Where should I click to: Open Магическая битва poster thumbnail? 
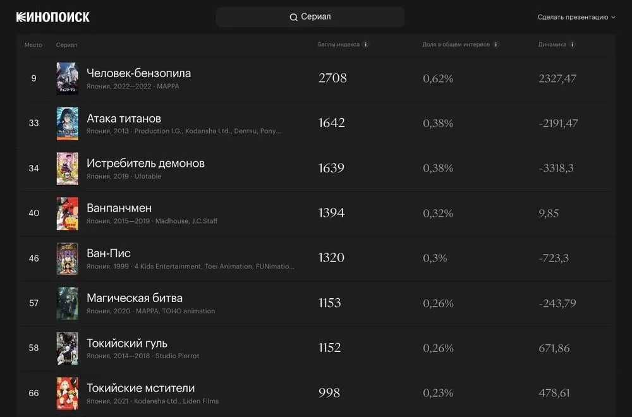[x=68, y=303]
